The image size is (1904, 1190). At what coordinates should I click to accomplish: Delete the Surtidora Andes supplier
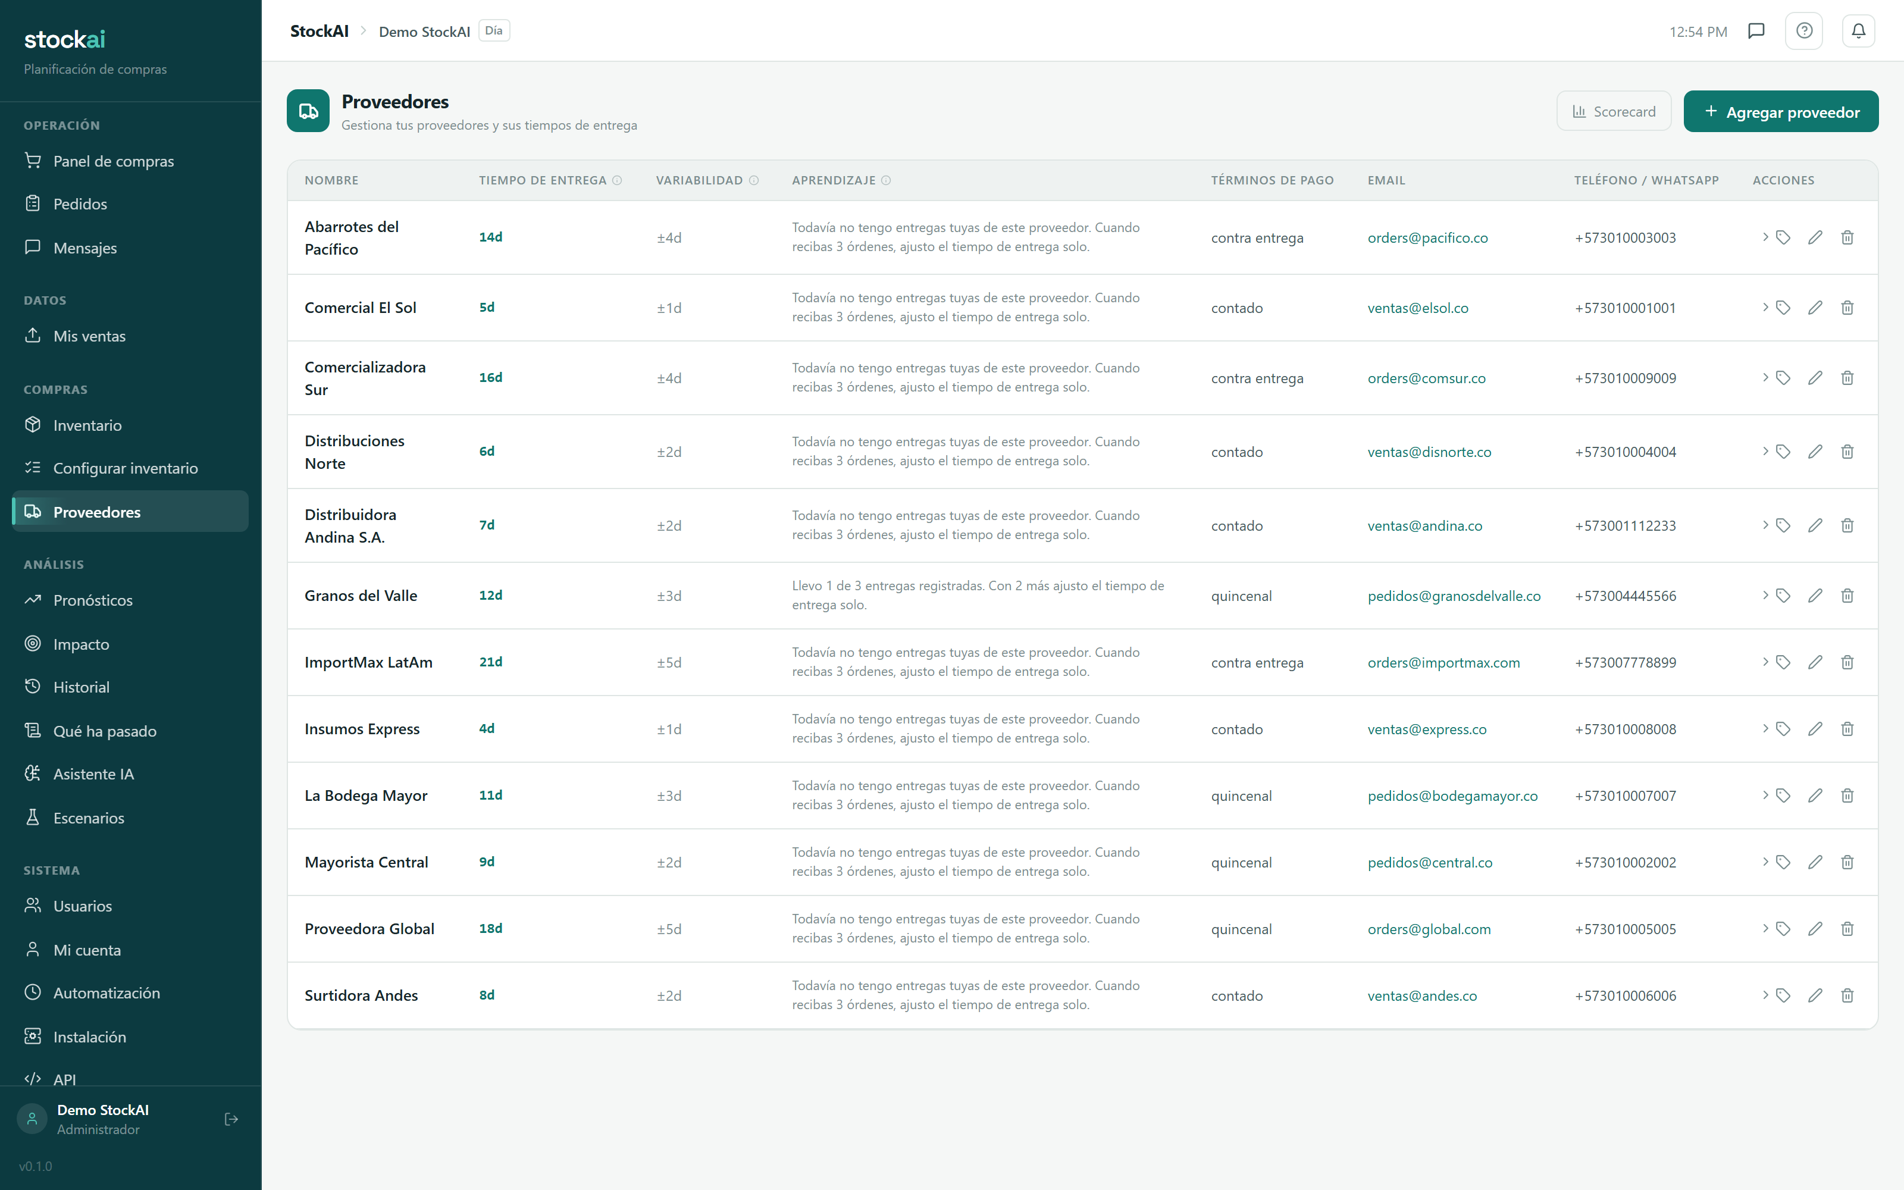pos(1847,995)
